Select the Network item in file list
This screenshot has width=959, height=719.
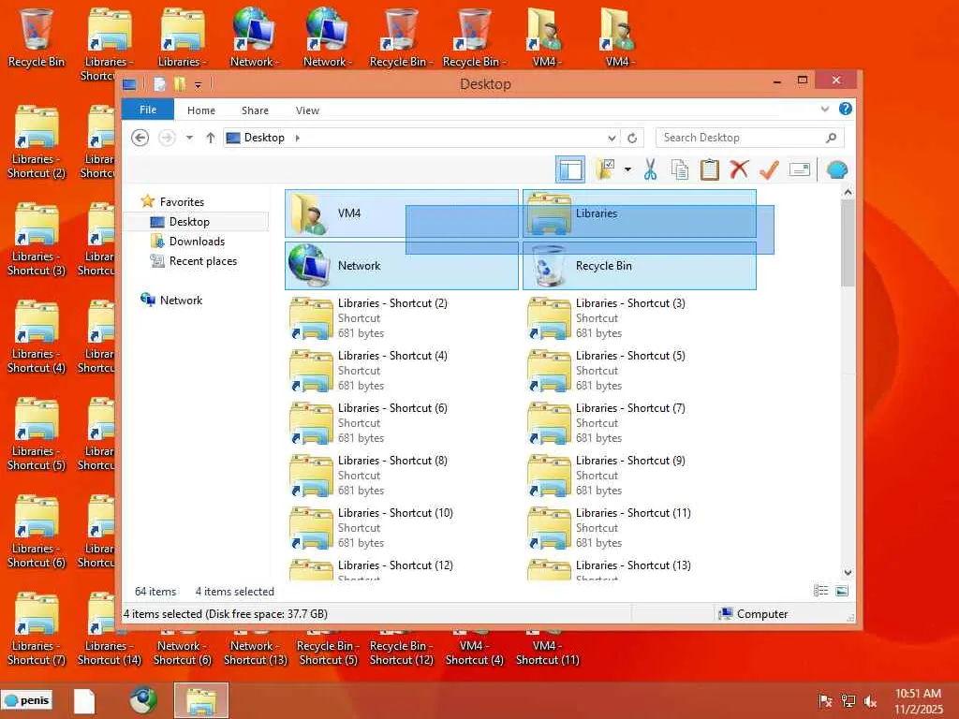pyautogui.click(x=401, y=266)
